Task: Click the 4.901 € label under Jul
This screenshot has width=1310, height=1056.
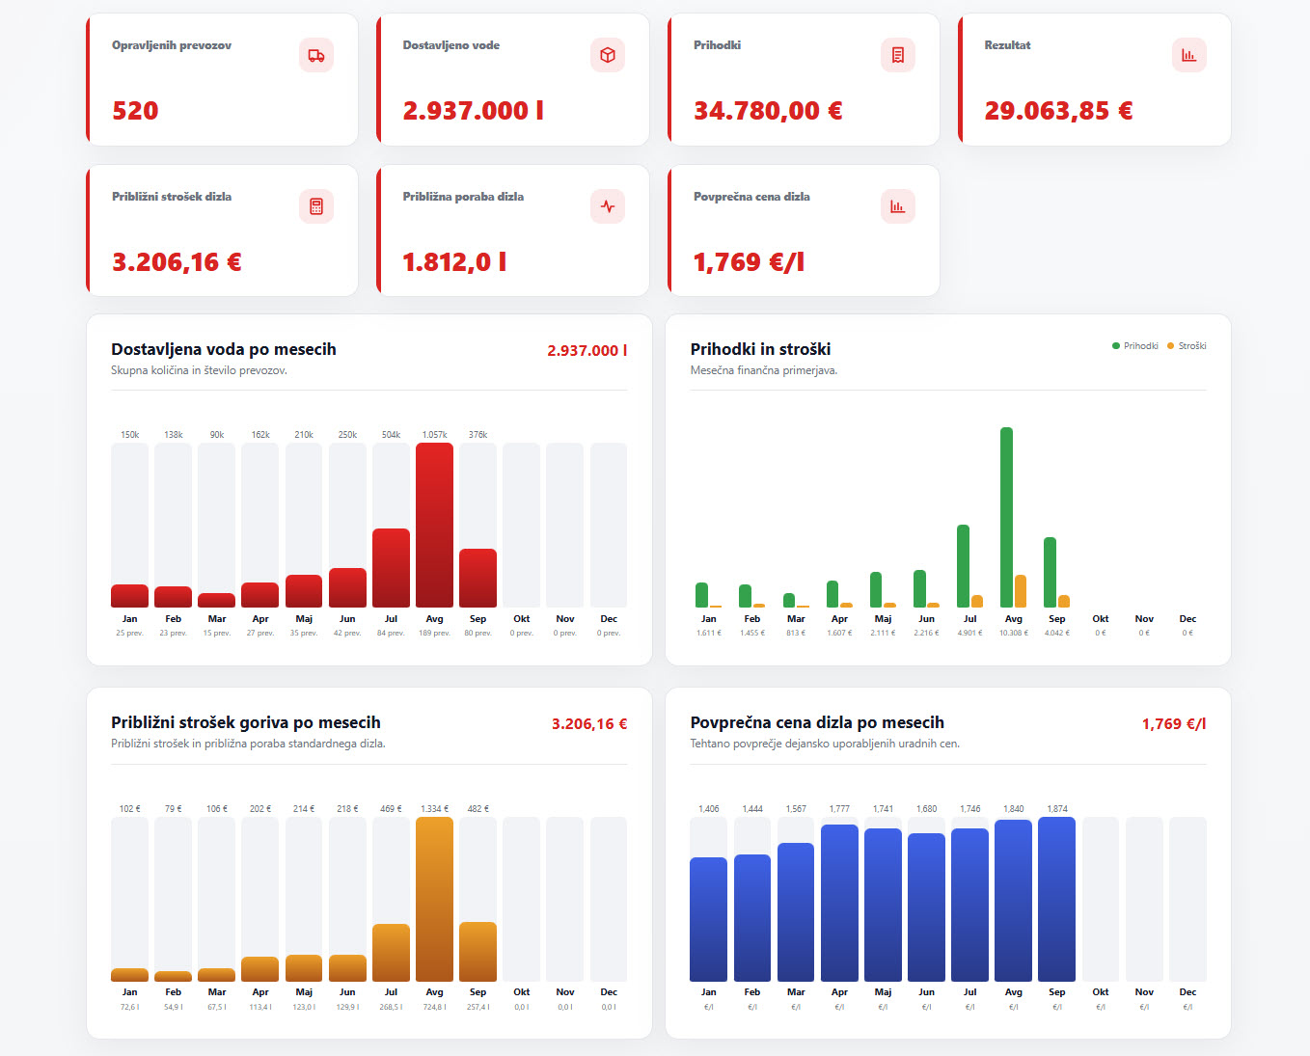Action: coord(969,634)
